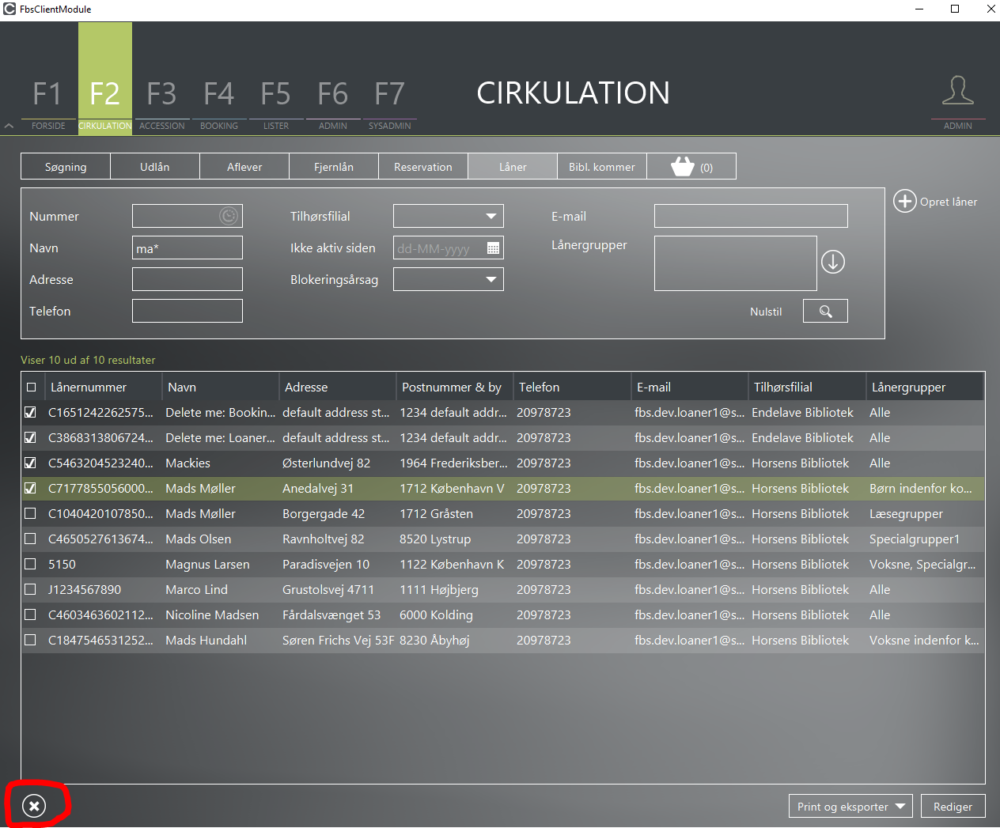The height and width of the screenshot is (828, 1000).
Task: Uncheck the Mads Møller Anedalvej 31 checkbox
Action: [30, 488]
